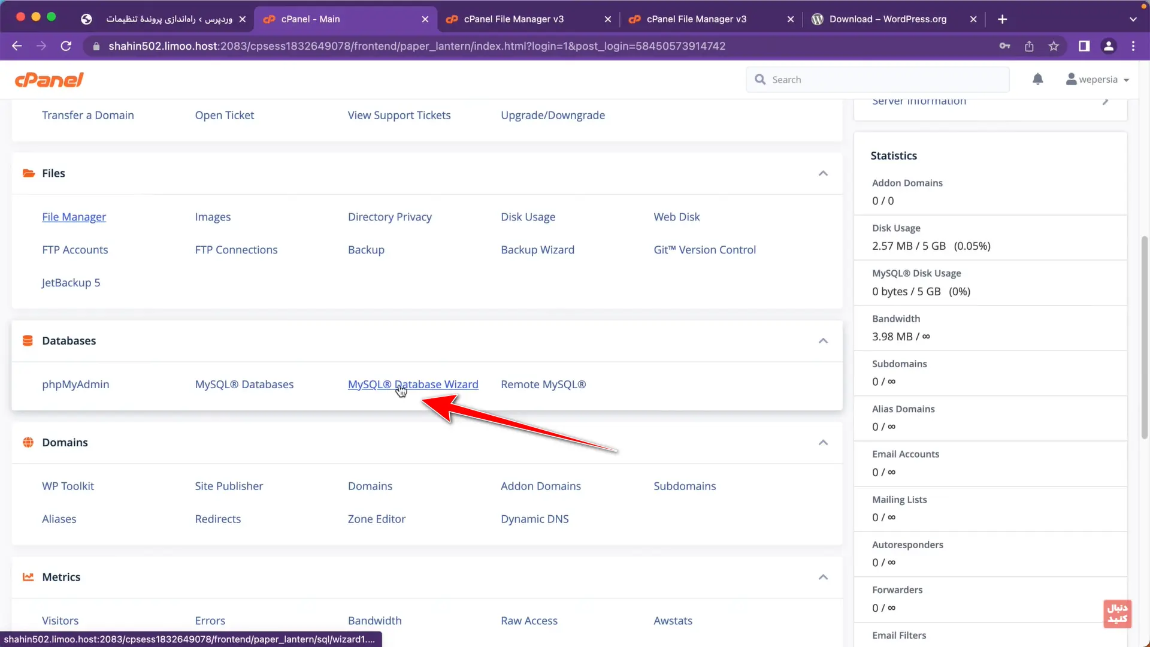This screenshot has height=647, width=1150.
Task: Open File Manager
Action: tap(74, 217)
